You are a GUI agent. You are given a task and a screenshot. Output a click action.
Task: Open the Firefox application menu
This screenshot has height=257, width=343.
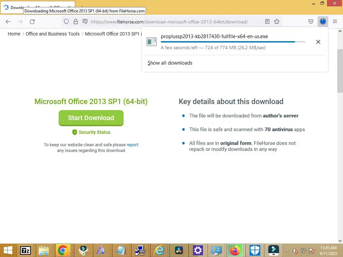(x=335, y=21)
